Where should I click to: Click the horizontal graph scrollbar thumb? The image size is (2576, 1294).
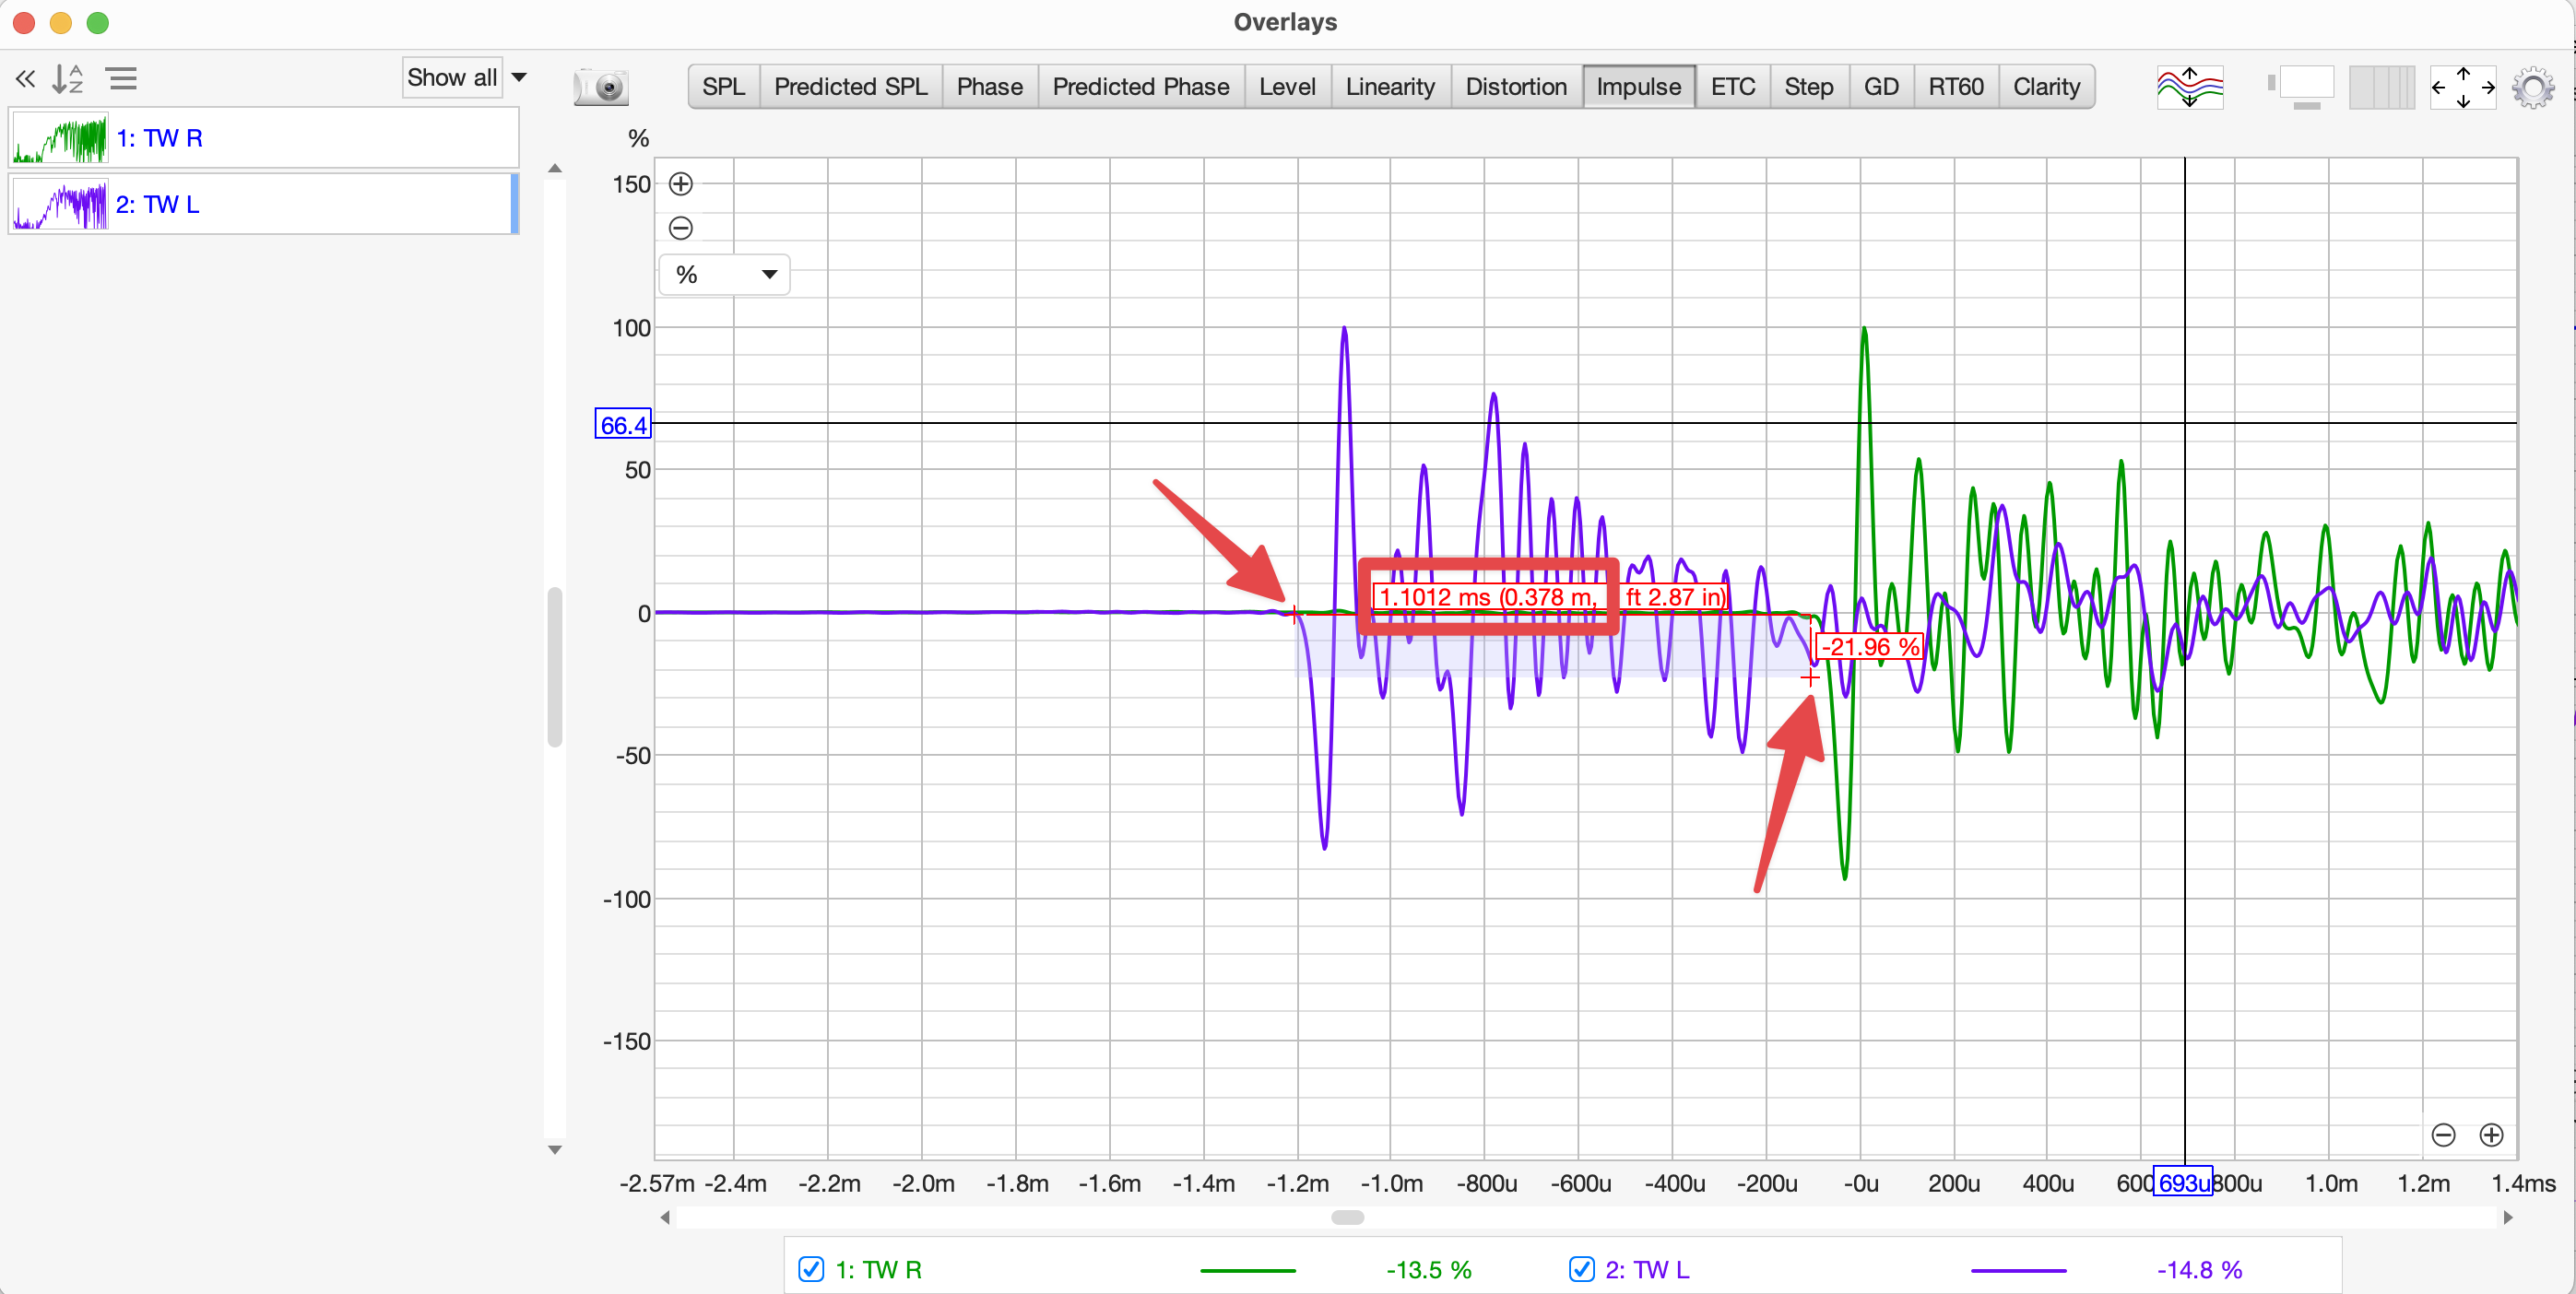1347,1217
